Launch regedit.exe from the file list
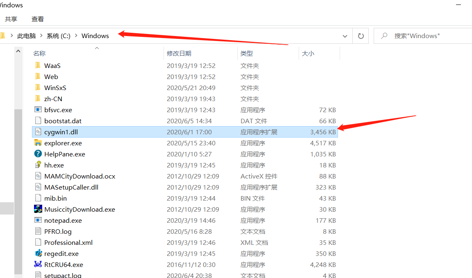 click(x=38, y=253)
